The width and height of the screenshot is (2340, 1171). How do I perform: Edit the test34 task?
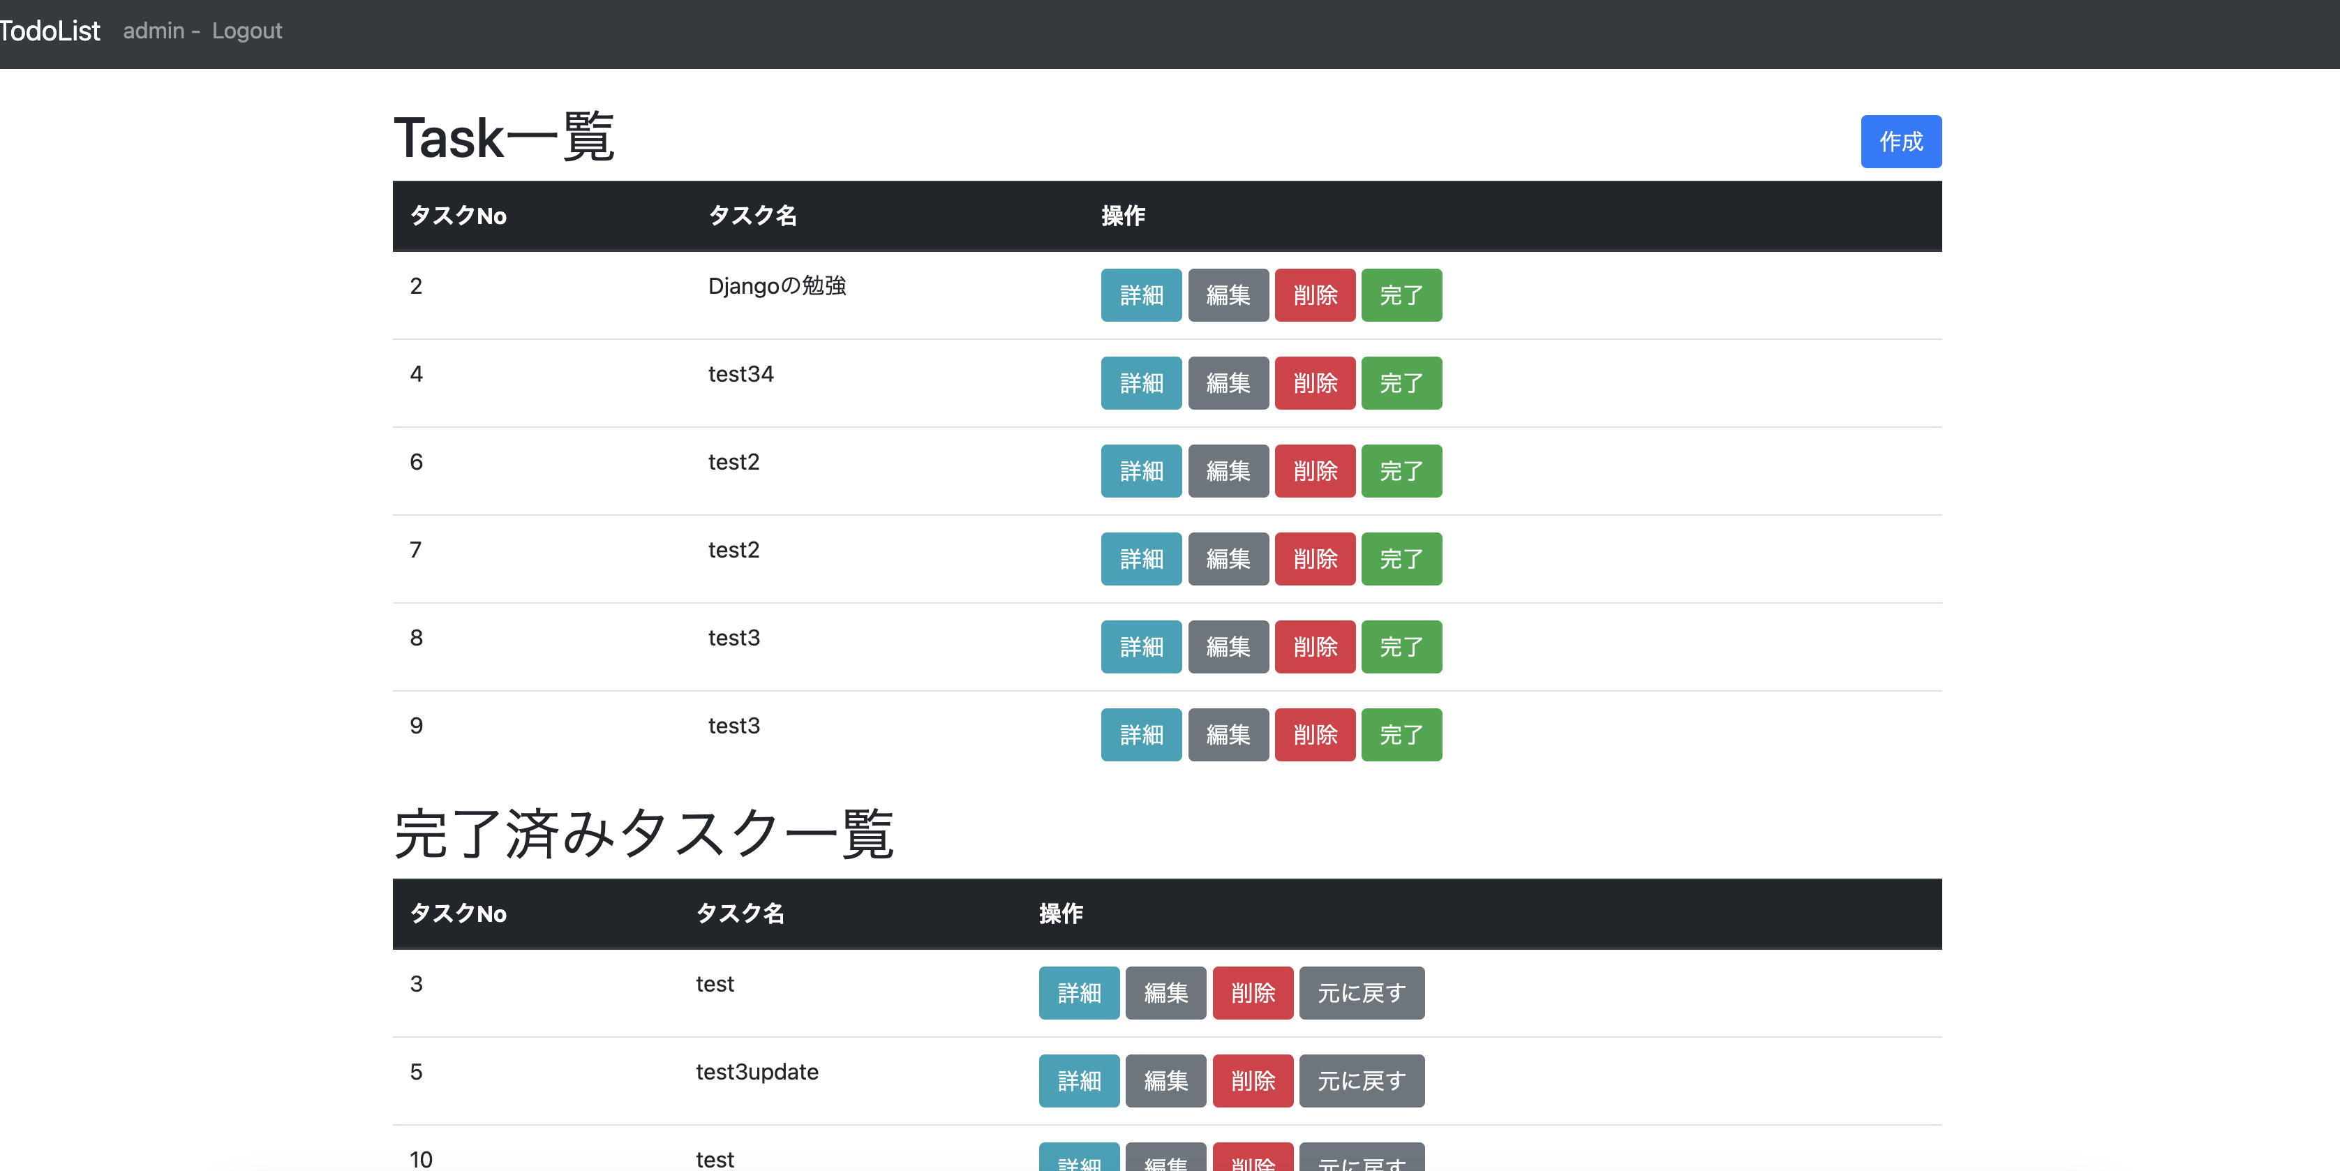[1228, 382]
